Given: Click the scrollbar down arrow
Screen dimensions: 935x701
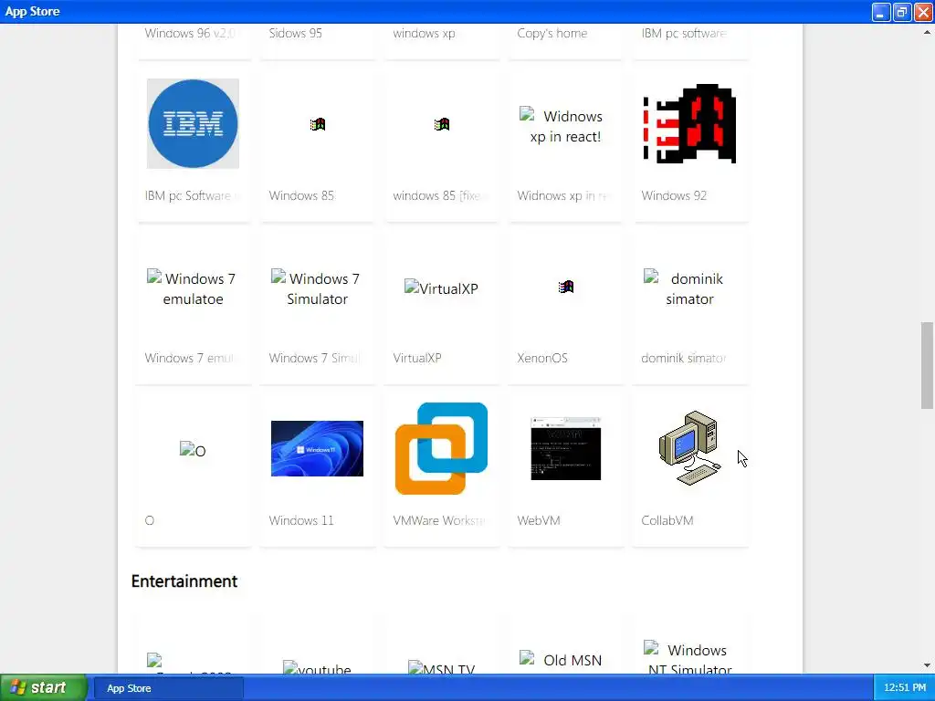Looking at the screenshot, I should (x=927, y=665).
